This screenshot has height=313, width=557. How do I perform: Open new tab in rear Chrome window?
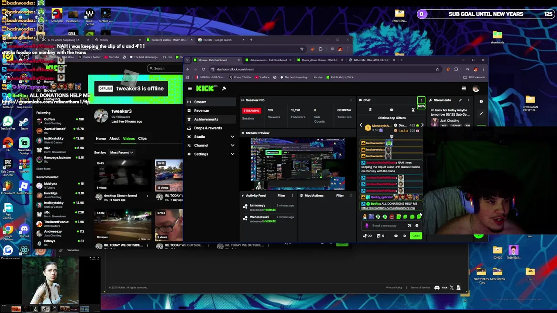click(251, 40)
